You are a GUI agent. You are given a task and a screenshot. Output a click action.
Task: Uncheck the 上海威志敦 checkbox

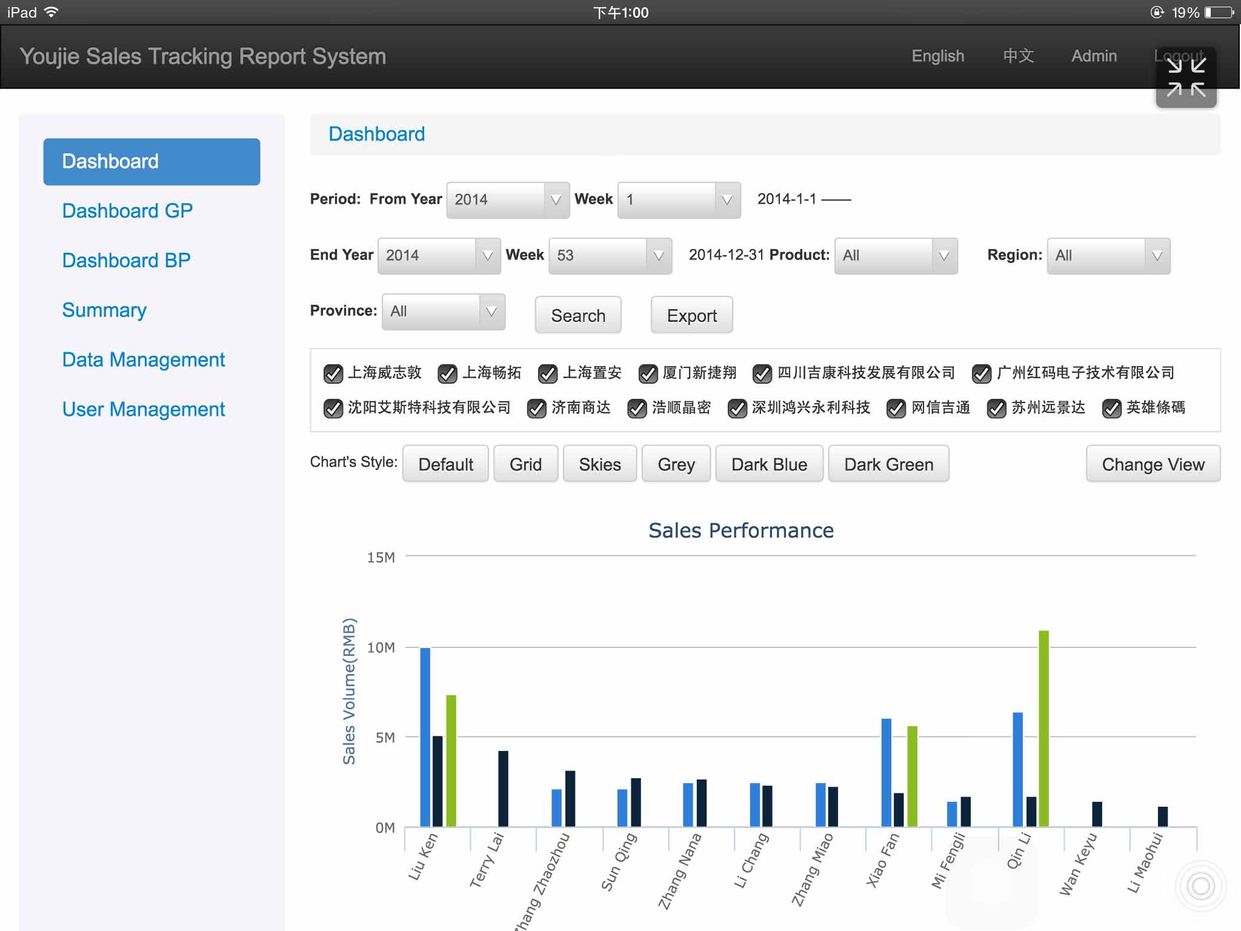click(x=333, y=374)
